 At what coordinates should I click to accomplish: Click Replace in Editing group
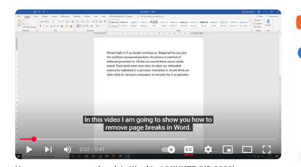pos(258,24)
